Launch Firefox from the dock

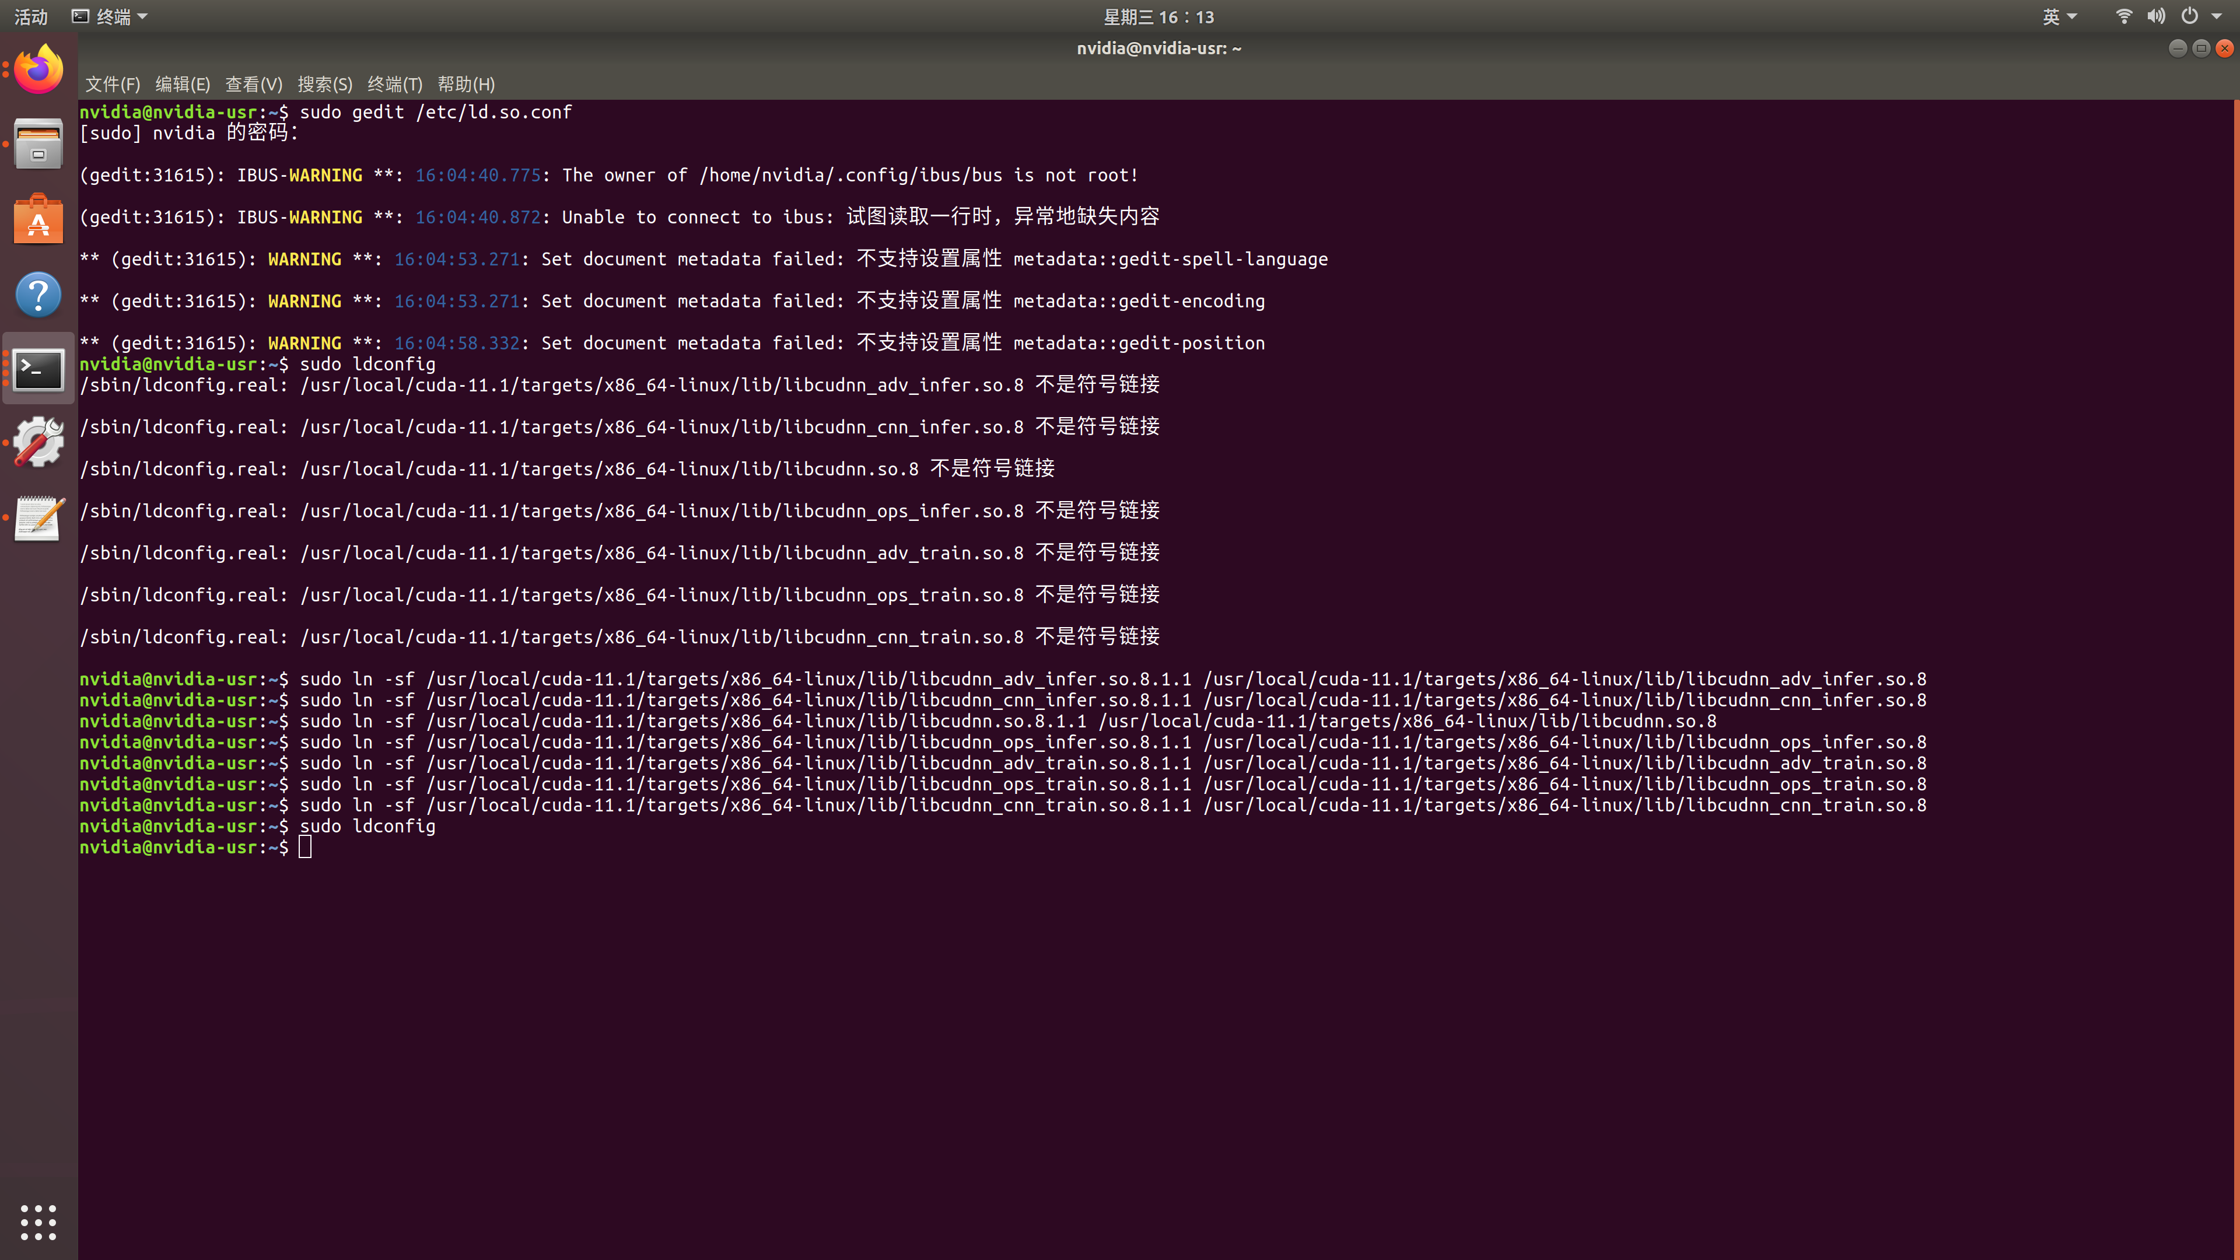pos(37,69)
